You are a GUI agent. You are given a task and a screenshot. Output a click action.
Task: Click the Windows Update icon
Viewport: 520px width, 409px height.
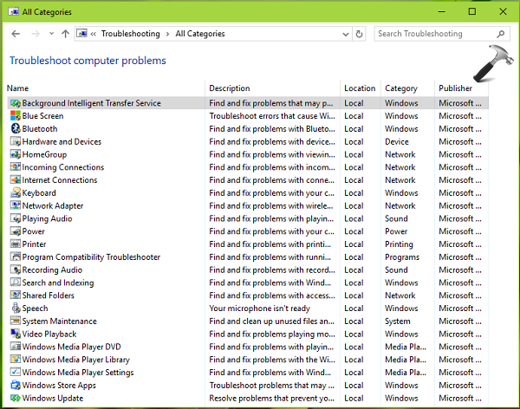15,399
